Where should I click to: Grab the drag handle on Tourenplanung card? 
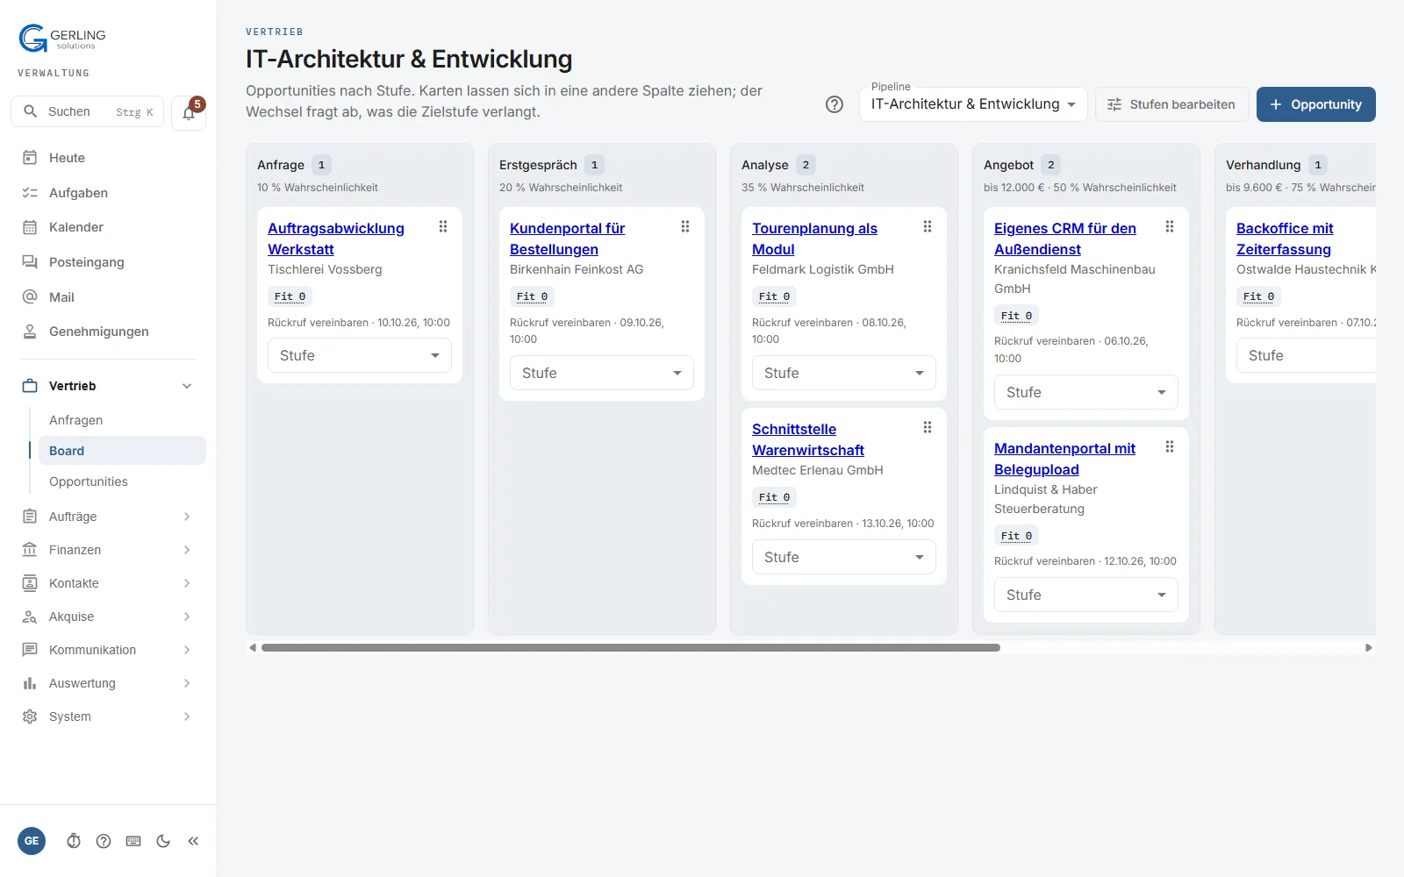pos(928,227)
